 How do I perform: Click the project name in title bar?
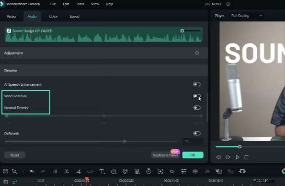(x=213, y=4)
